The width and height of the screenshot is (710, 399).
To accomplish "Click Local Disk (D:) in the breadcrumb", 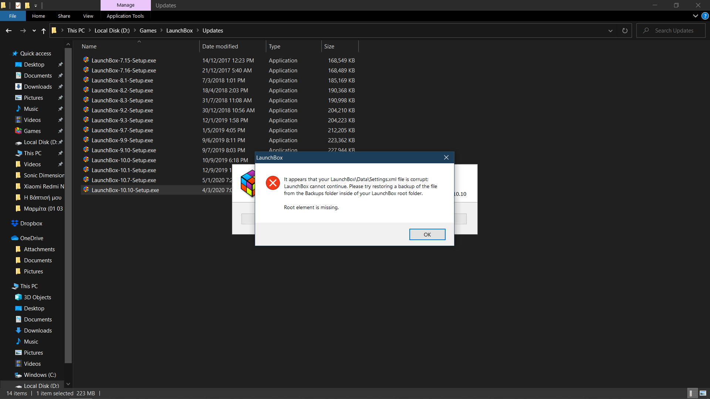I will [x=112, y=31].
